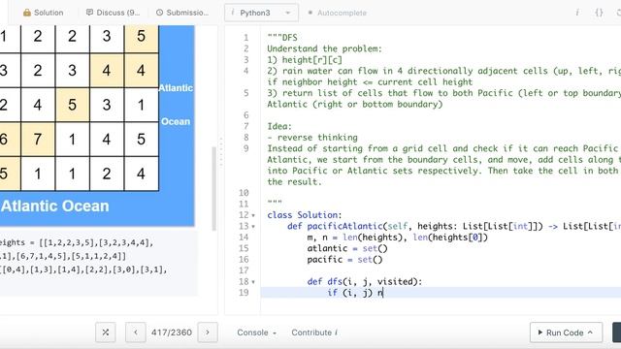The image size is (621, 349).
Task: Click the curly braces format icon
Action: click(600, 13)
